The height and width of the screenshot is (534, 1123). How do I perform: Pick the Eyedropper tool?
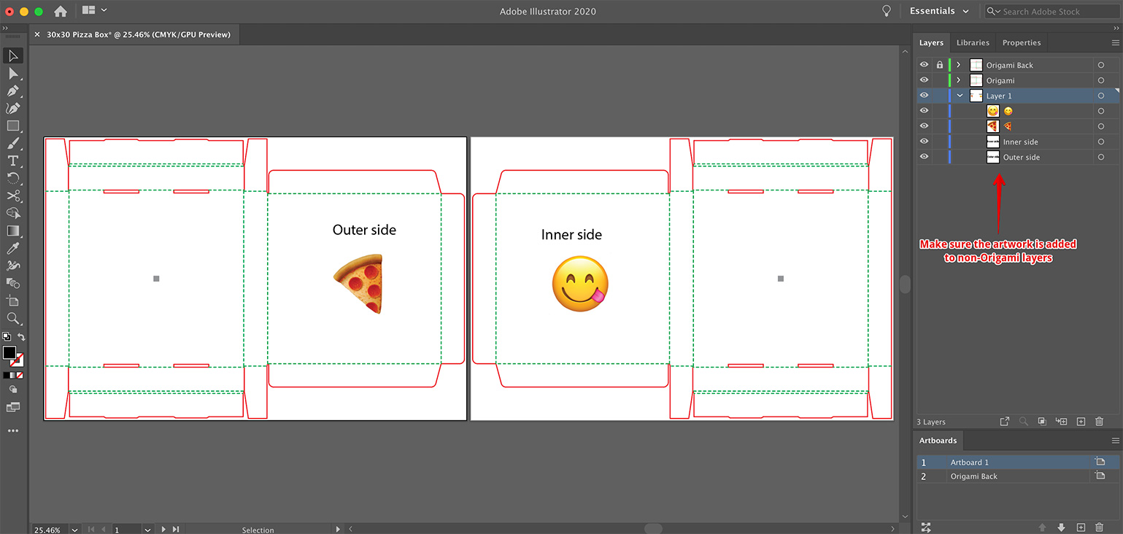point(13,248)
